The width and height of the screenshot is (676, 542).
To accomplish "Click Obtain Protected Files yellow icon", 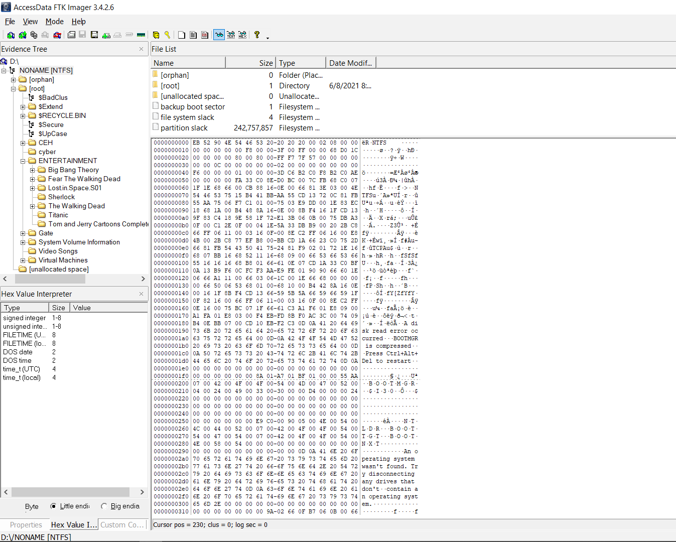I will click(x=156, y=35).
